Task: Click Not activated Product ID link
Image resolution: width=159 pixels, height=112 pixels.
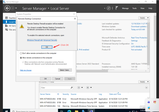Action: tap(137, 50)
